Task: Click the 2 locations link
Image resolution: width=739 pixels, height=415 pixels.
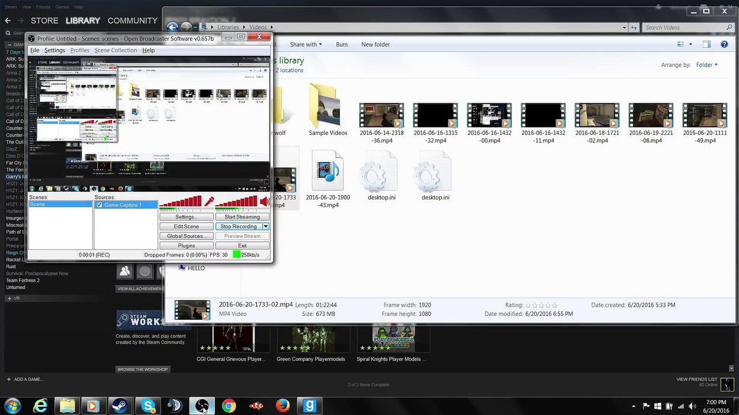Action: pyautogui.click(x=289, y=70)
